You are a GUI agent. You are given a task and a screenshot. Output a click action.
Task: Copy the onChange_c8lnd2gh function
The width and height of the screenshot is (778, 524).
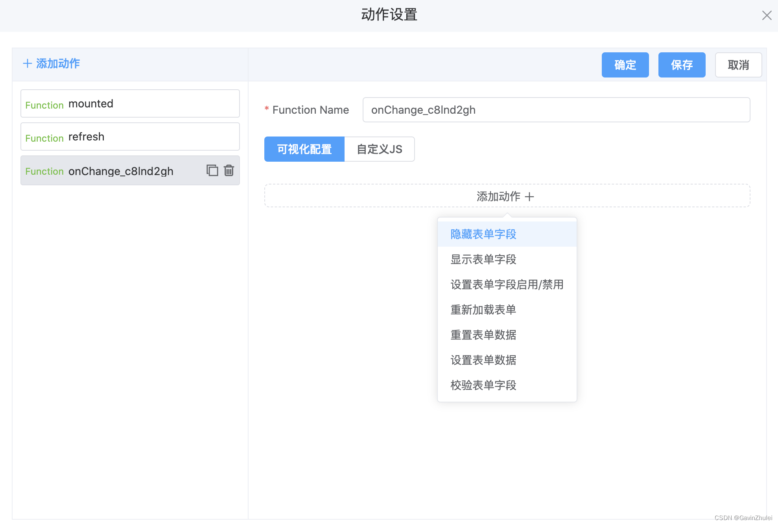pyautogui.click(x=212, y=170)
